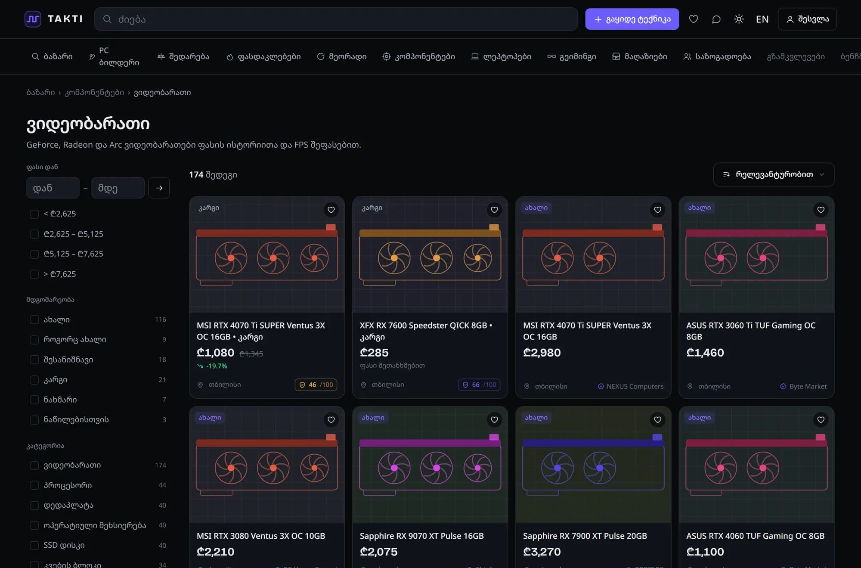Screen dimensions: 861x568
Task: Focus the ძიება search field
Action: (336, 19)
